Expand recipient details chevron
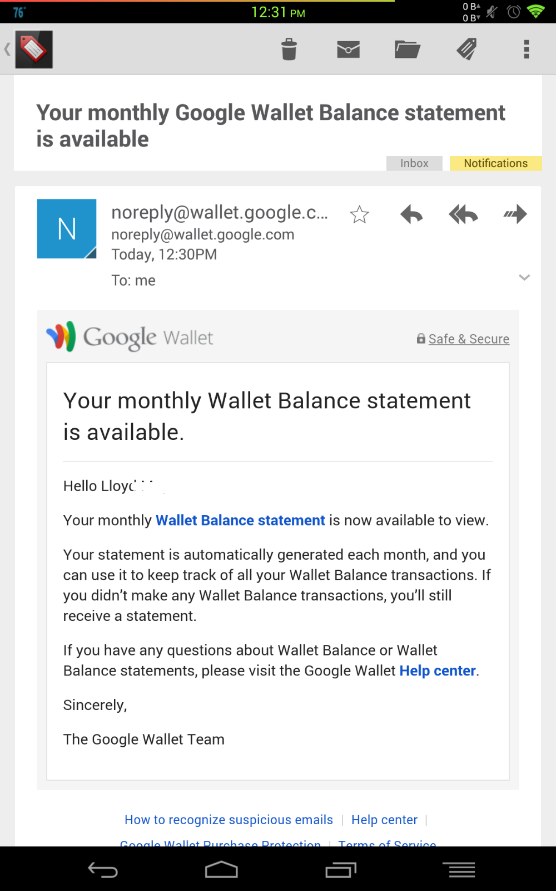 pos(524,277)
